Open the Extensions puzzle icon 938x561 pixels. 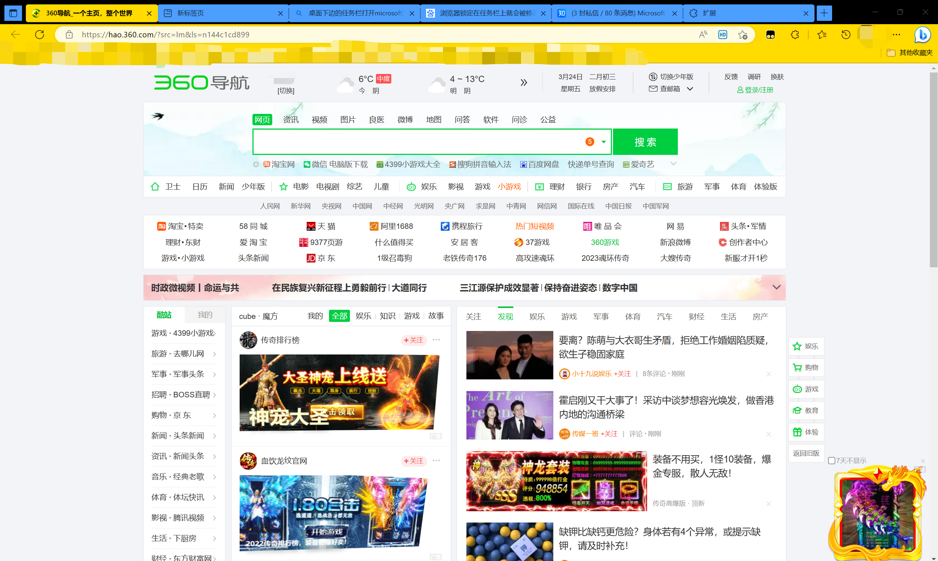click(795, 35)
